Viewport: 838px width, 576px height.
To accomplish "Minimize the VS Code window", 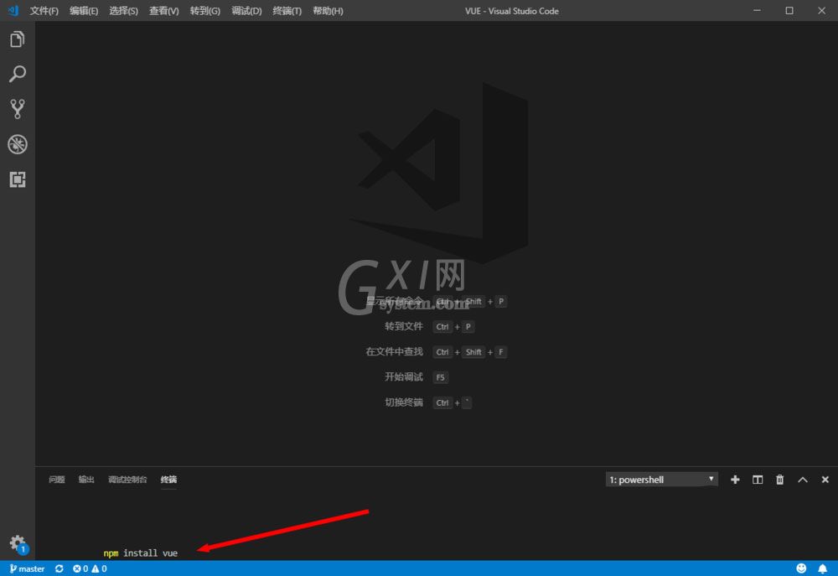I will 757,11.
